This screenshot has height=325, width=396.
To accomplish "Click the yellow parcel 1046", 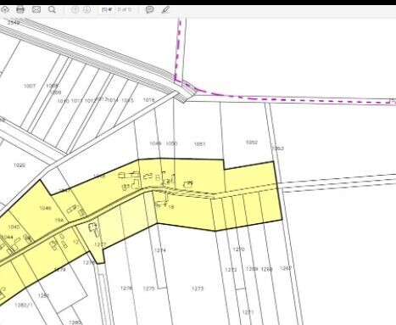I will [x=46, y=209].
